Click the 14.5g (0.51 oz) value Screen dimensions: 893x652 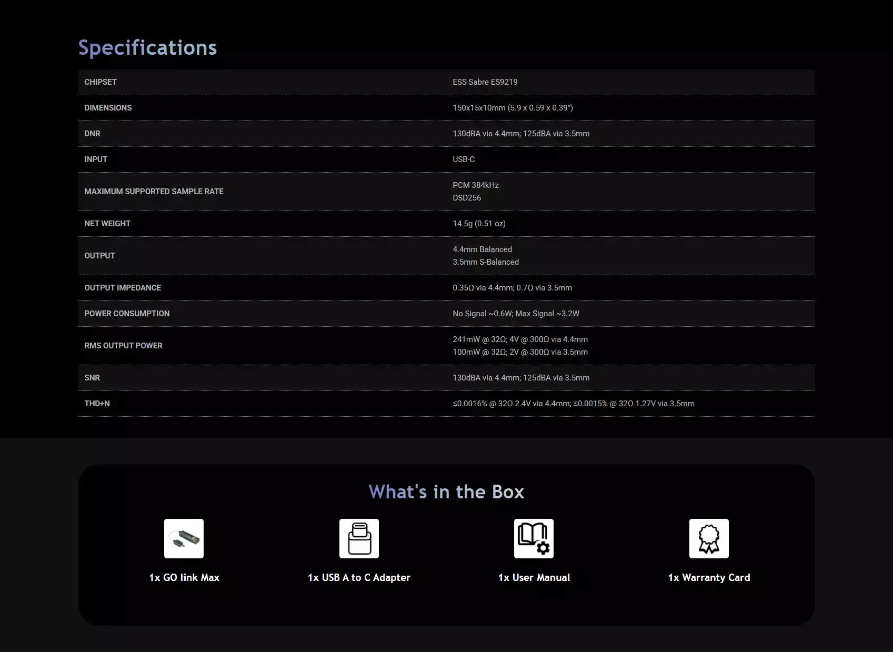(x=479, y=224)
